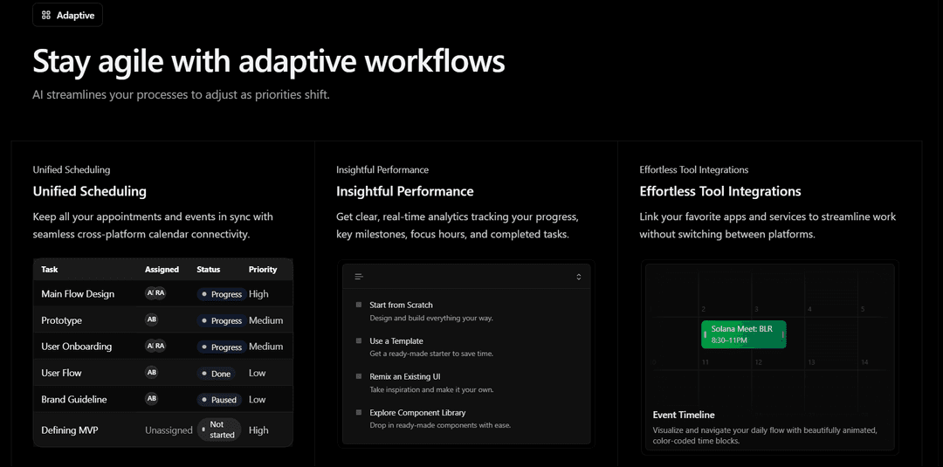
Task: Click the grid icon in the Adaptive badge
Action: 46,15
